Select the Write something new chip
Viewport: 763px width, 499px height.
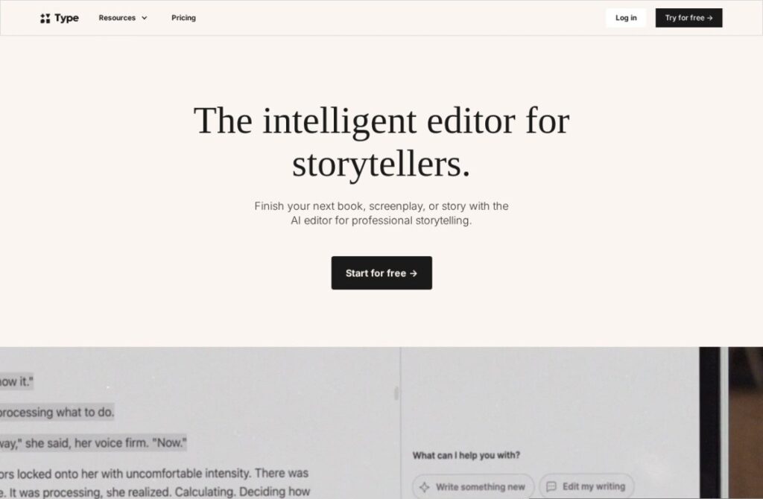pos(473,486)
